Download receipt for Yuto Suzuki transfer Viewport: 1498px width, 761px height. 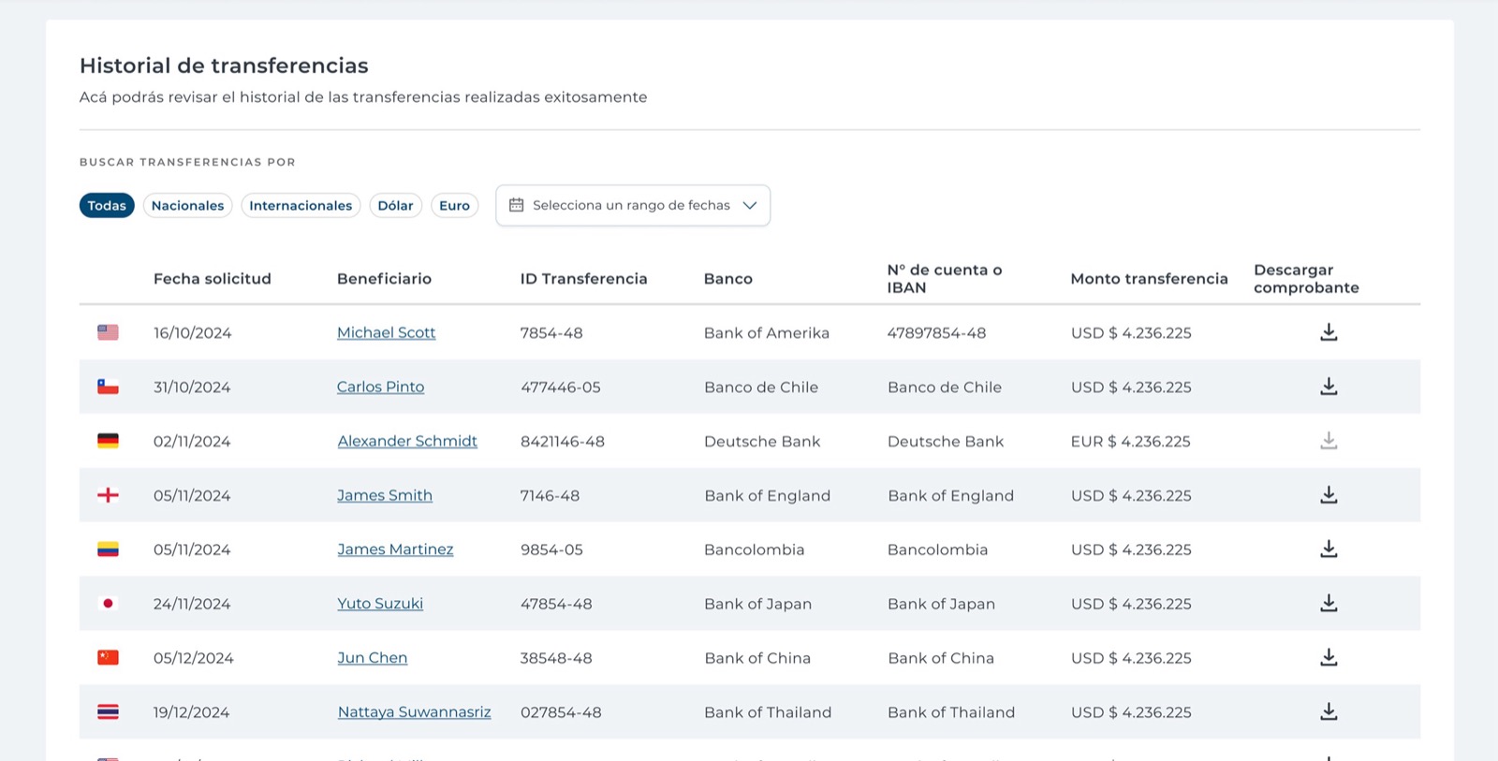[1329, 604]
